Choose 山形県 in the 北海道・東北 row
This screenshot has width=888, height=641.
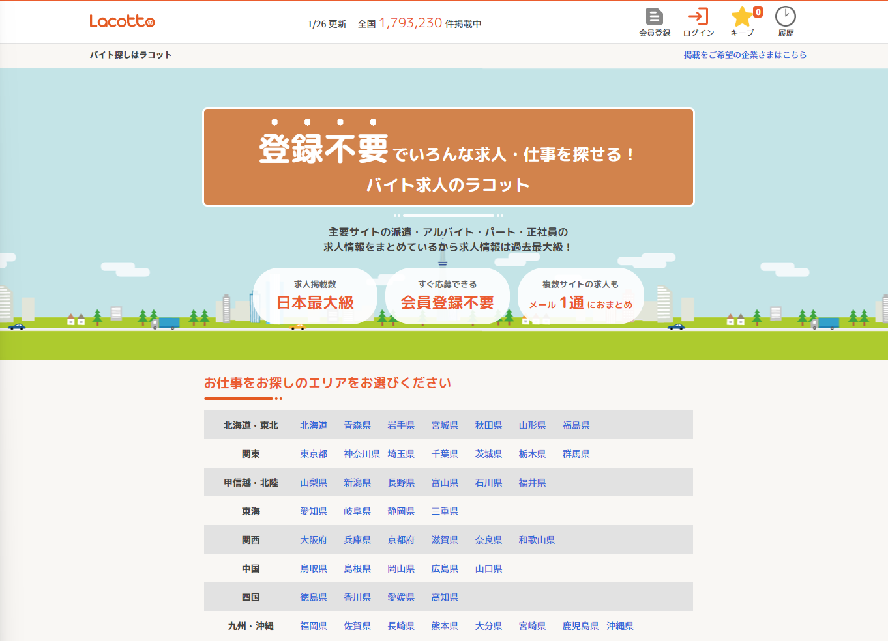(532, 425)
